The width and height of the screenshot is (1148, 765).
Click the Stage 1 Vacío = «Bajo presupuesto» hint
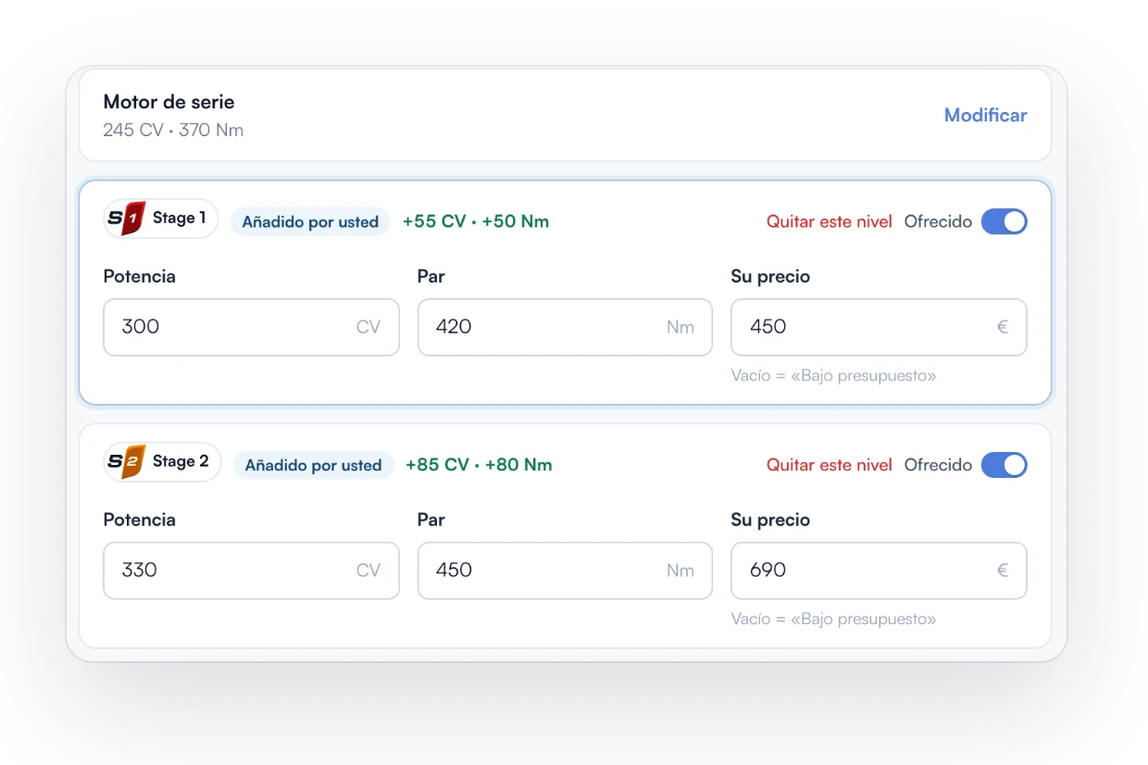(833, 376)
